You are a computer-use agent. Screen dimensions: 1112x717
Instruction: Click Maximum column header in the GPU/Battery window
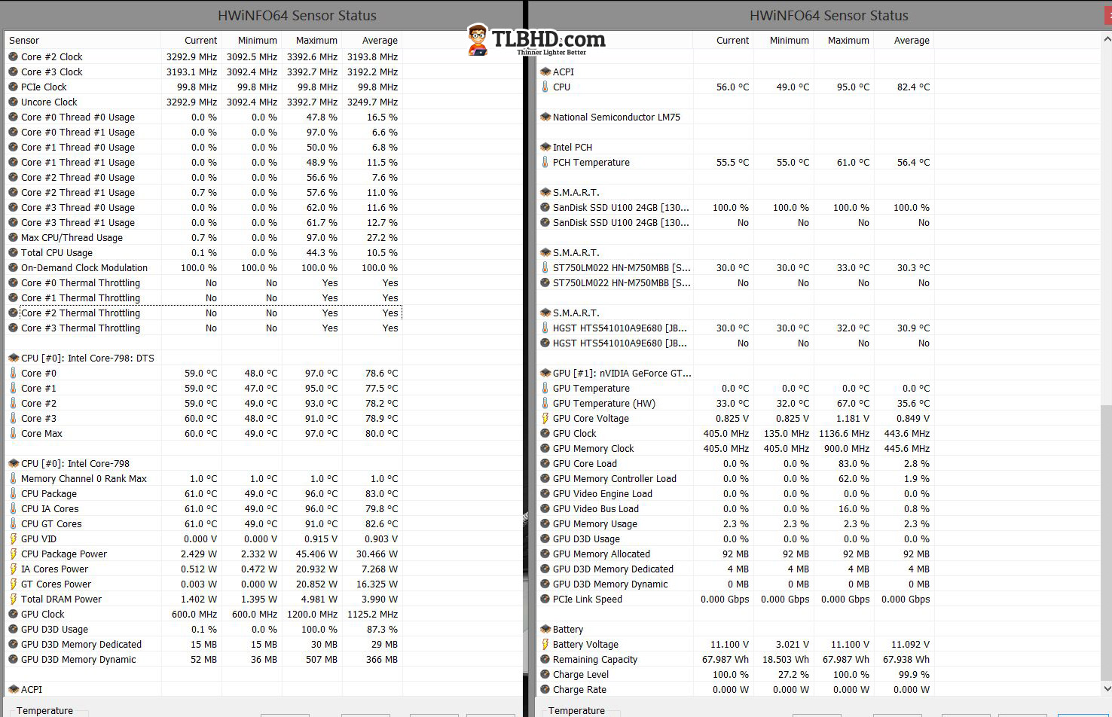pos(848,41)
